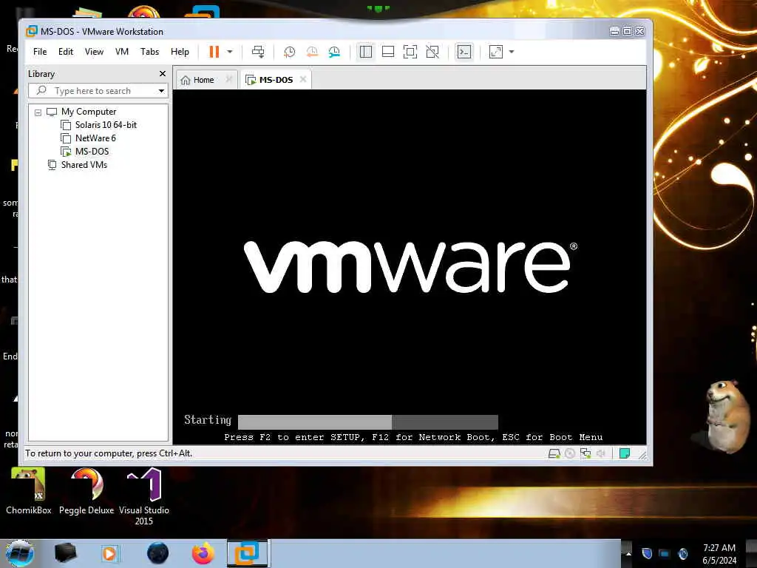Select Solaris 10 64-bit virtual machine
This screenshot has width=757, height=568.
click(x=106, y=125)
